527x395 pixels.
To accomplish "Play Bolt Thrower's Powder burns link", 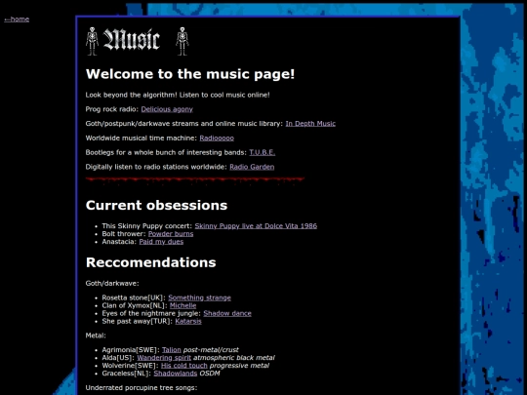I will (171, 234).
